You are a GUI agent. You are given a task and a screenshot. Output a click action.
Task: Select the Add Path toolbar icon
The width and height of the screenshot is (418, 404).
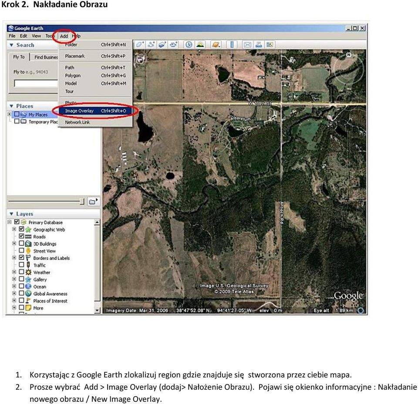click(151, 44)
